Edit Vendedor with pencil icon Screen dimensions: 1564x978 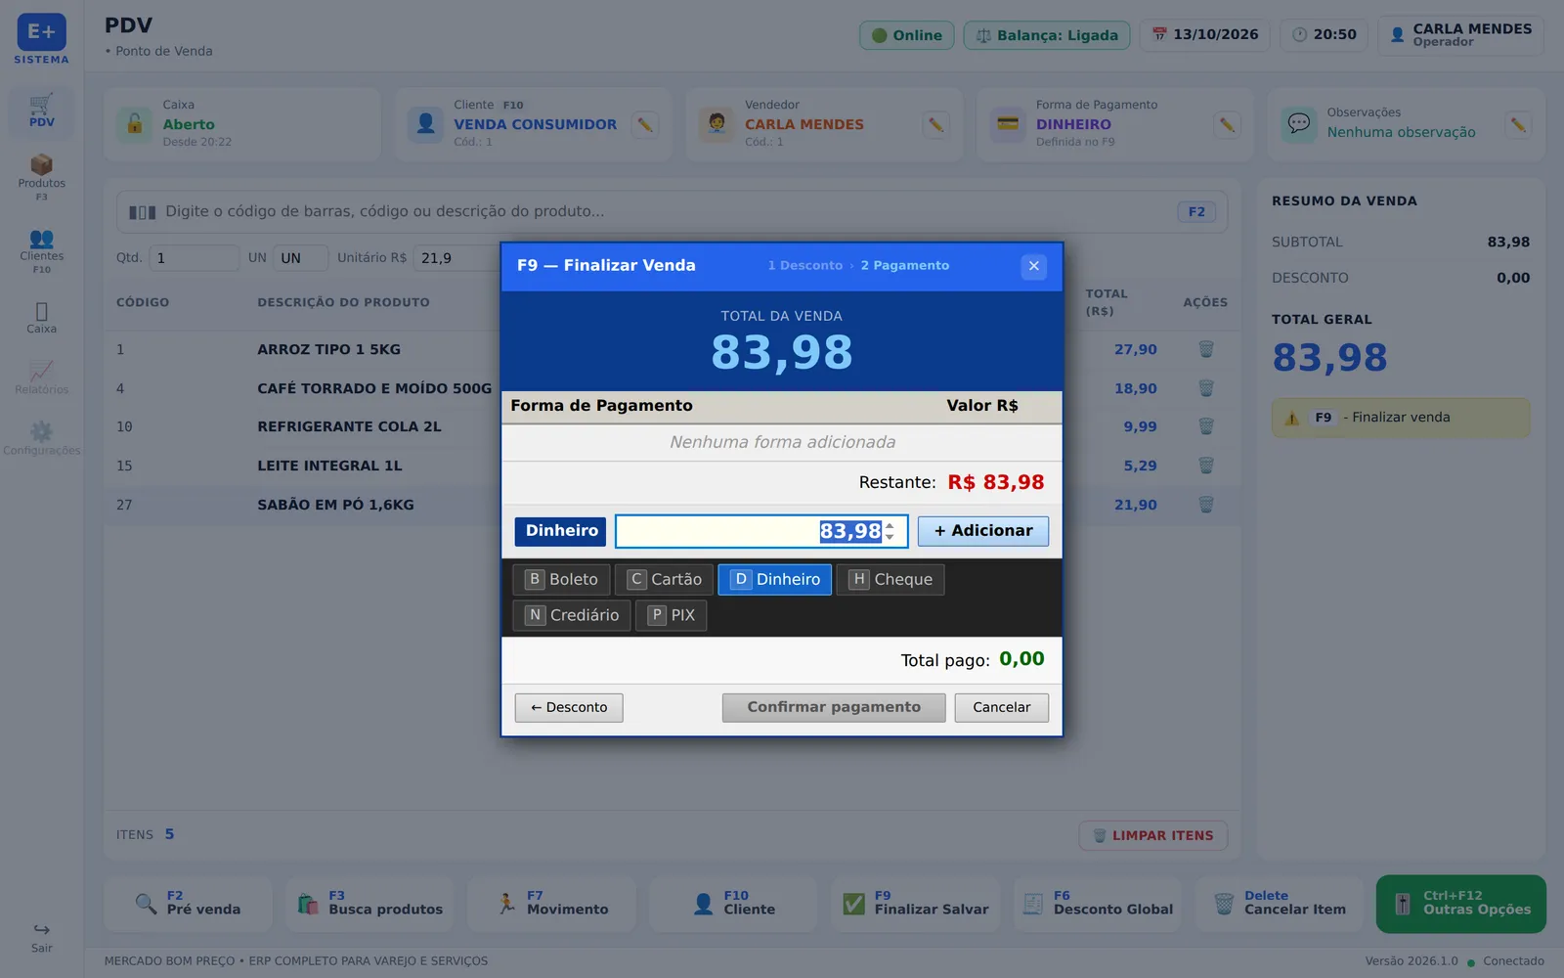point(935,125)
